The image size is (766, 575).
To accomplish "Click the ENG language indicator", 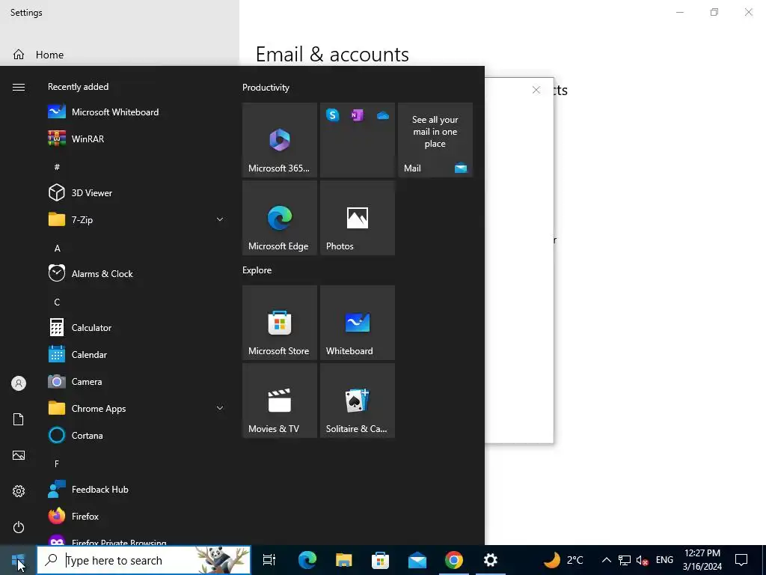I will pos(664,560).
